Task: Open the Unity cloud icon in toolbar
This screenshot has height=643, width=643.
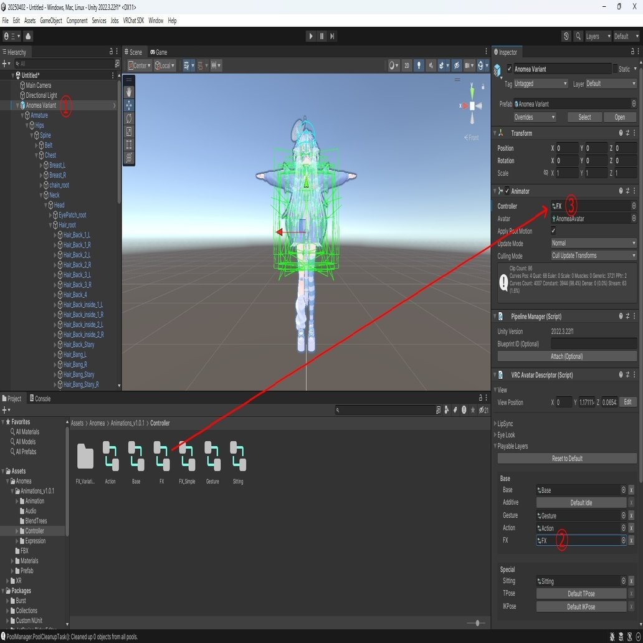Action: [x=28, y=36]
